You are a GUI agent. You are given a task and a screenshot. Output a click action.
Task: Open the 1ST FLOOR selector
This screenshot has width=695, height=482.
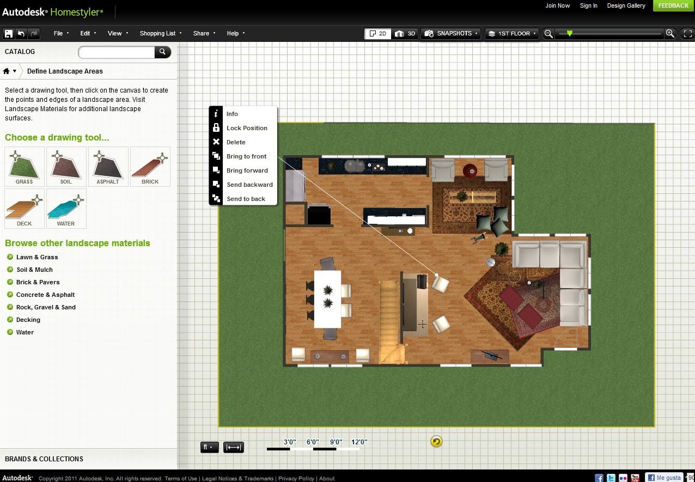[x=511, y=33]
